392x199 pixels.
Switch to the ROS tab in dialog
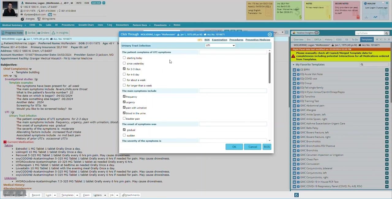pyautogui.click(x=207, y=40)
